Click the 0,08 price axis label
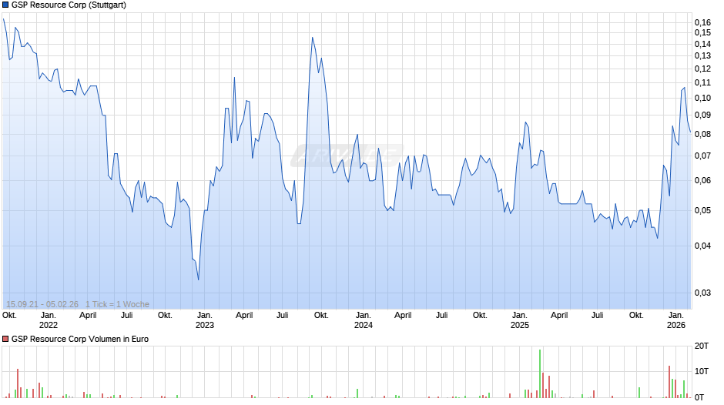 (702, 135)
